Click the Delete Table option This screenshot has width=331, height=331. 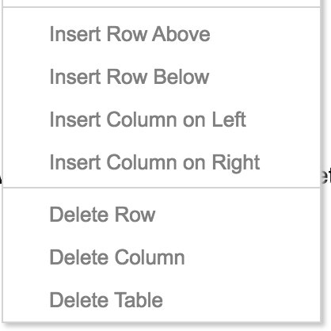tap(162, 300)
